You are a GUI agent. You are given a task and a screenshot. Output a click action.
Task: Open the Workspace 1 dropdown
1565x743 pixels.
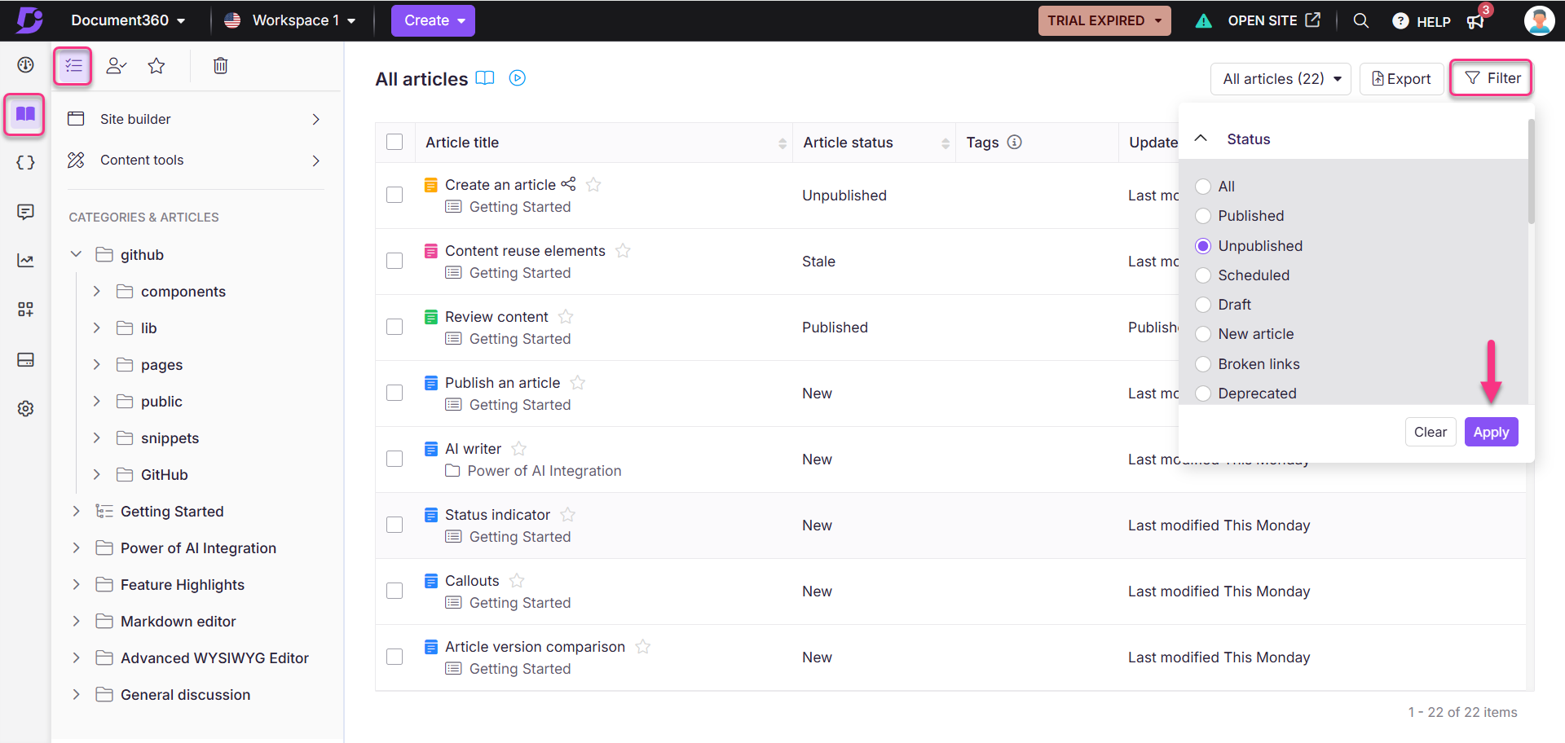coord(290,20)
